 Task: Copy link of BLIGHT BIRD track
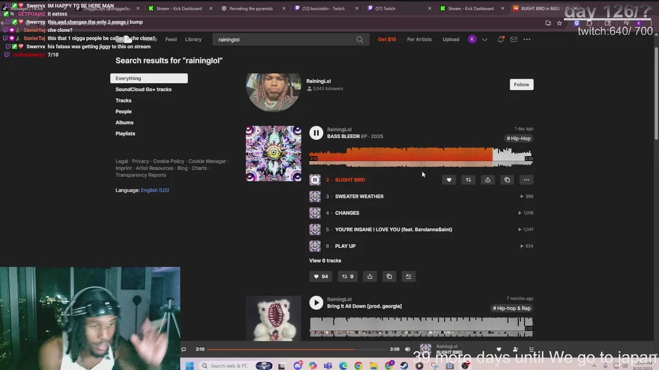point(507,180)
